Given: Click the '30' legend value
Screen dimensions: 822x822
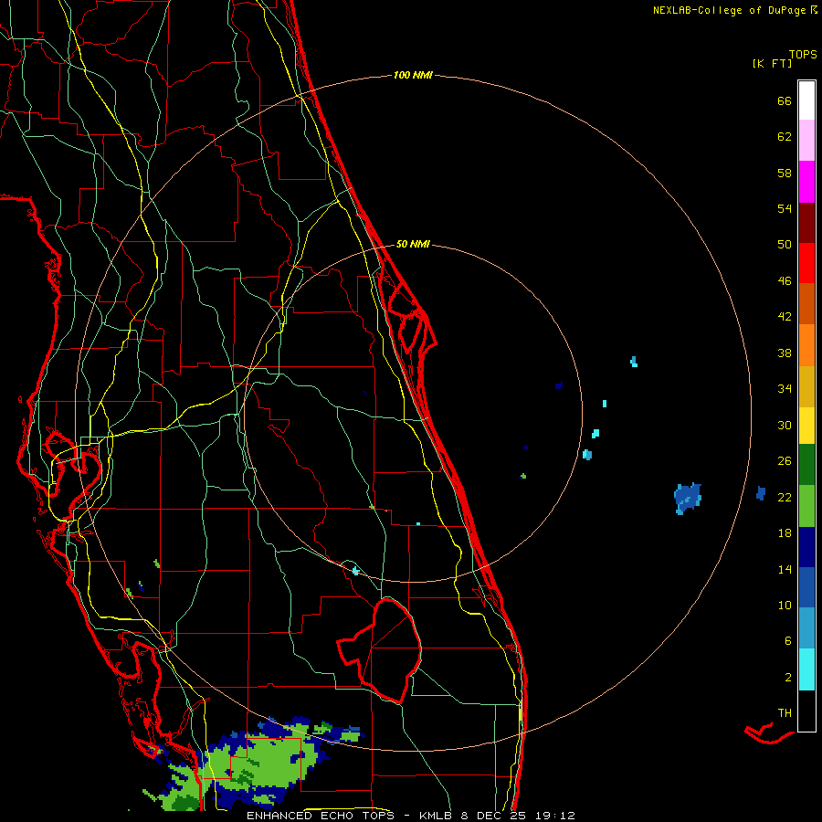Looking at the screenshot, I should pyautogui.click(x=785, y=426).
